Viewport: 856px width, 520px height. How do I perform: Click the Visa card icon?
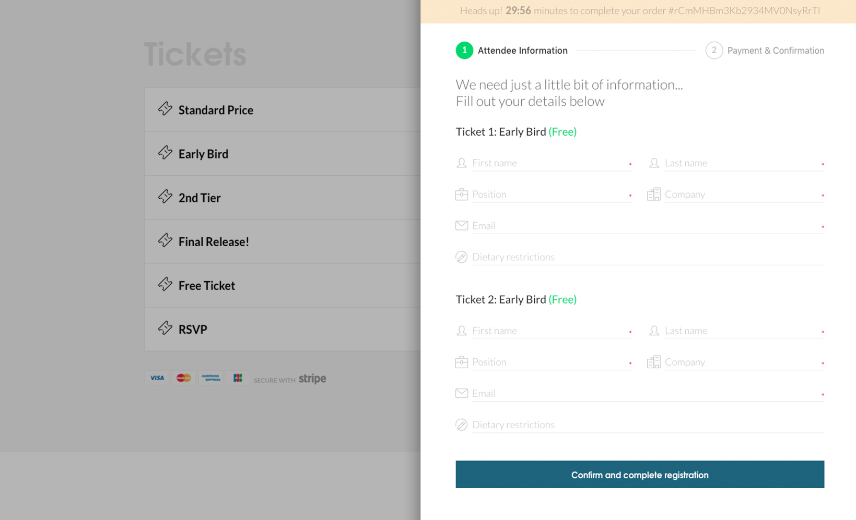tap(157, 378)
